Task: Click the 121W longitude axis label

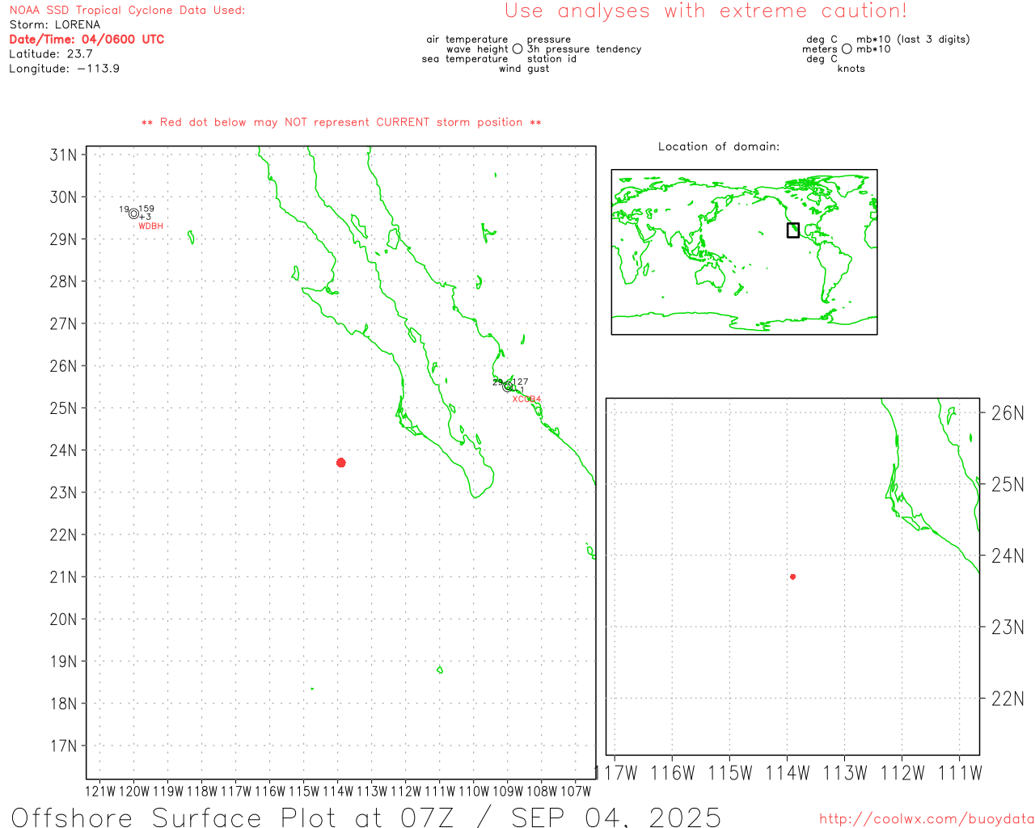Action: [x=100, y=792]
